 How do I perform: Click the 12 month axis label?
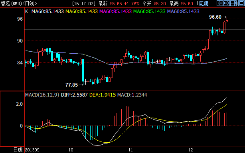pos(191,150)
